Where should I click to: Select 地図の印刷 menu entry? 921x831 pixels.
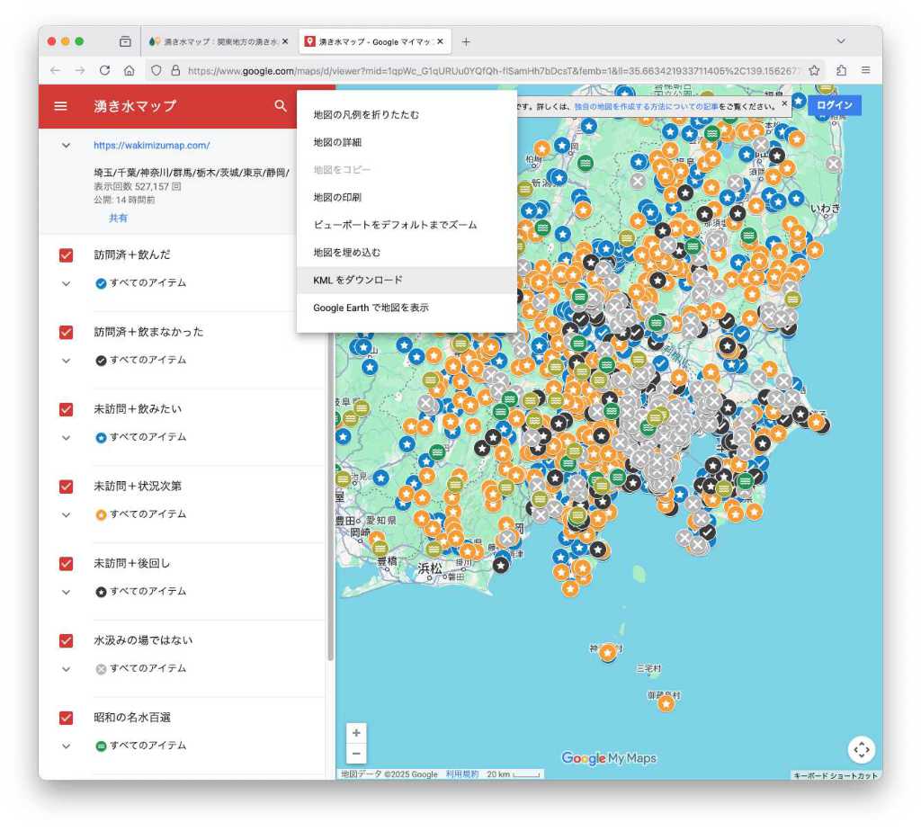(x=407, y=197)
